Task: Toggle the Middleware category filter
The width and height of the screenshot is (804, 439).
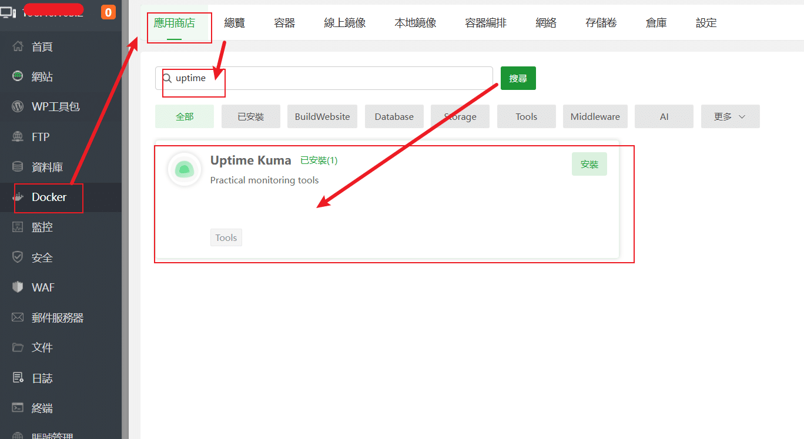Action: [x=595, y=116]
